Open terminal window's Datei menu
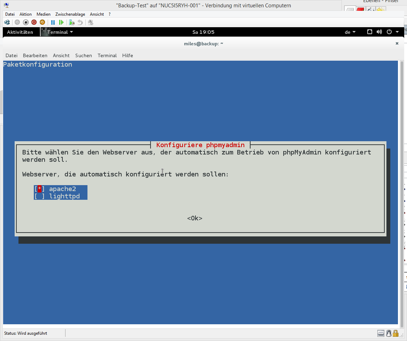Screen dimensions: 407x341 [11, 55]
